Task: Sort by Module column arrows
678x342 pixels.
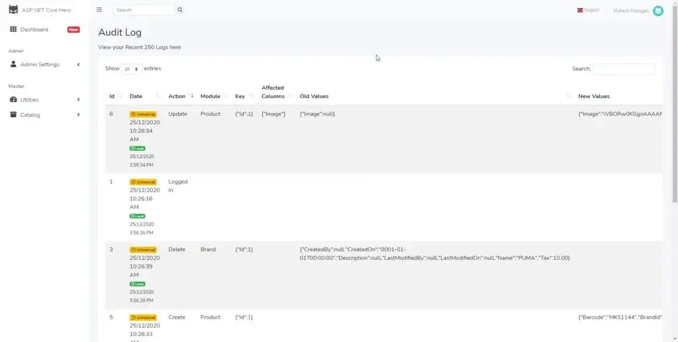Action: (x=225, y=96)
